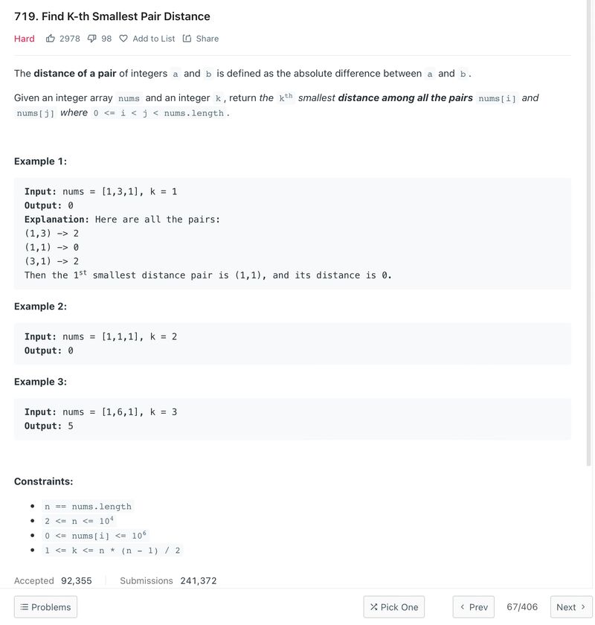Viewport: 595px width, 625px height.
Task: Click the thumbs-down dislike icon
Action: click(91, 39)
